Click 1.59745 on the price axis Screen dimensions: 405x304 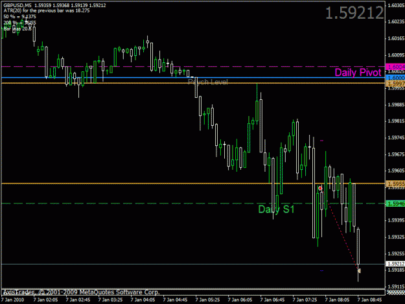(x=396, y=137)
